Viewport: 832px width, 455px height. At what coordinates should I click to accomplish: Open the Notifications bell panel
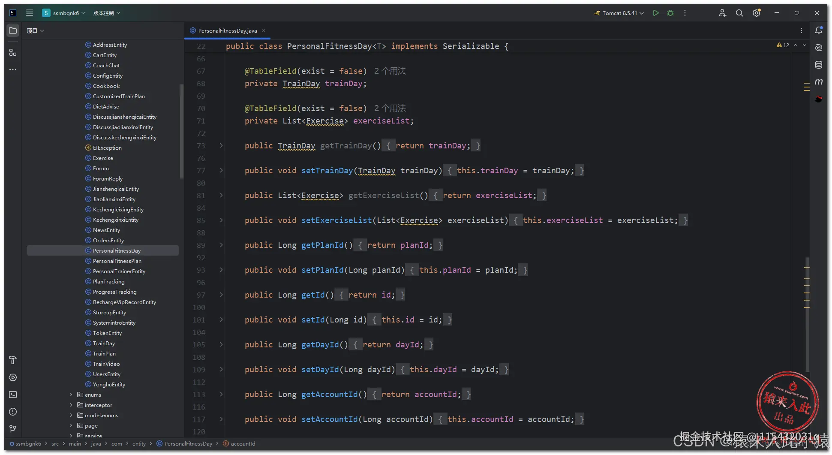coord(819,30)
